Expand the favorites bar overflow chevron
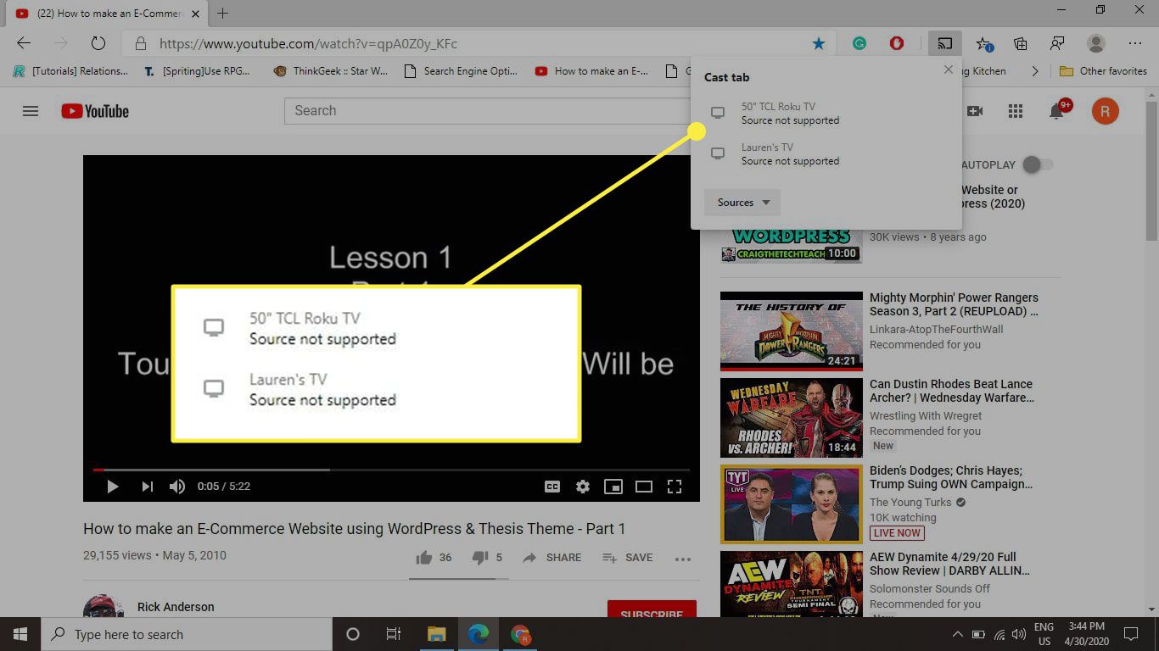 [1034, 71]
